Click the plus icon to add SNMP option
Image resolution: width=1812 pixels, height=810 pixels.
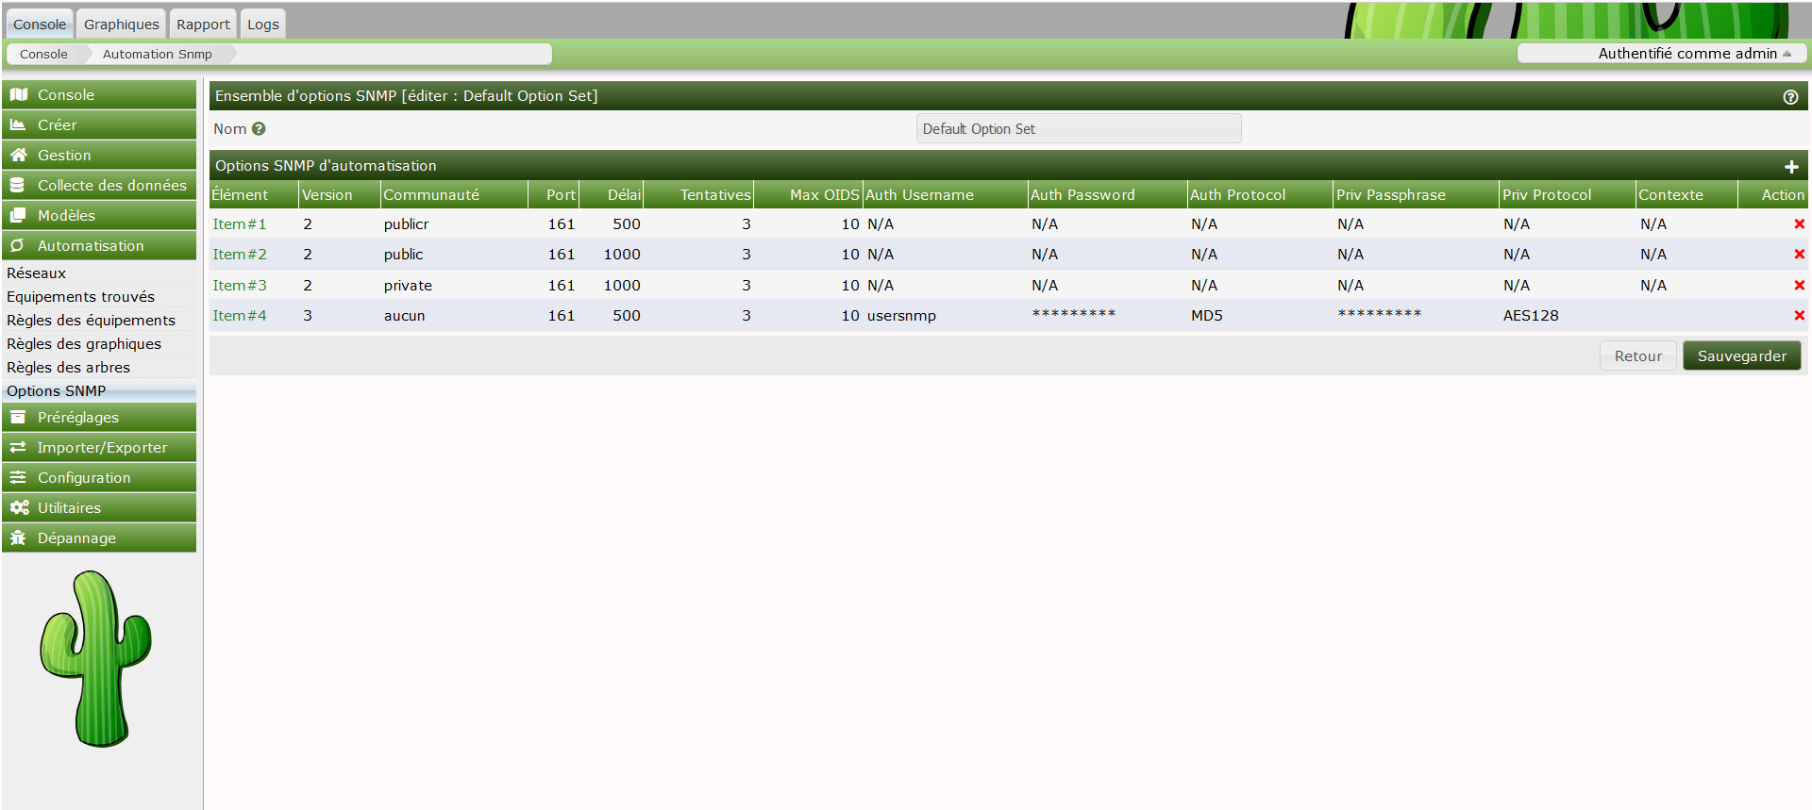(1790, 167)
